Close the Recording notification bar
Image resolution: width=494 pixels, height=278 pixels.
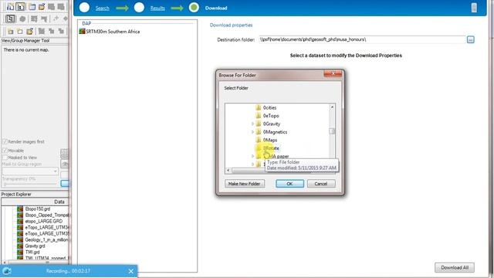coord(131,271)
